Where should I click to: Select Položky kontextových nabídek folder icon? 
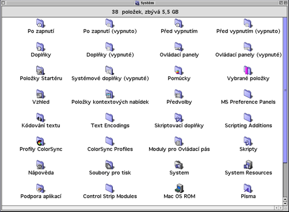pyautogui.click(x=110, y=94)
